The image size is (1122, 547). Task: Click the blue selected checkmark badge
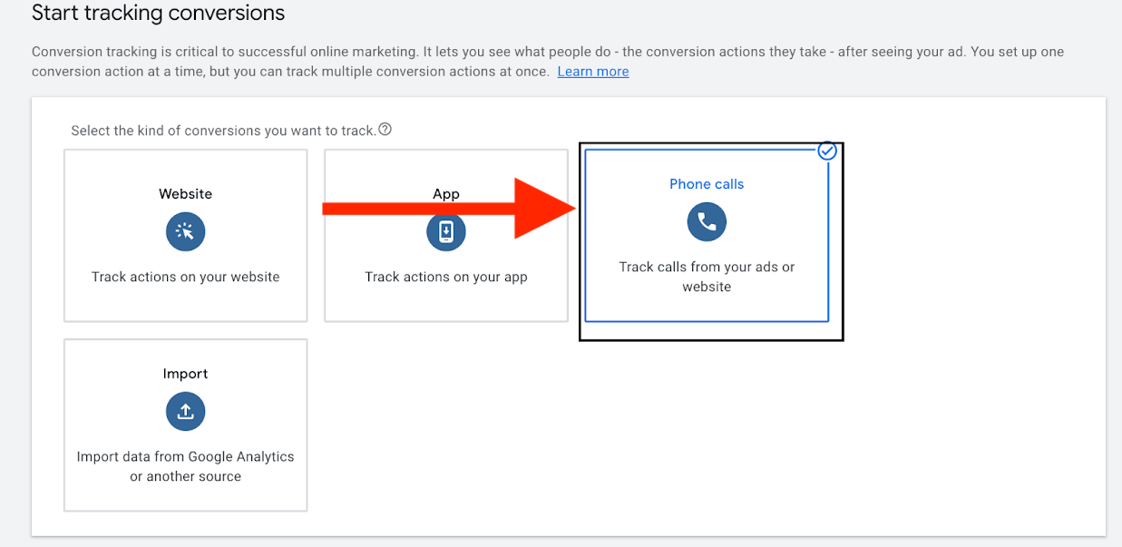pyautogui.click(x=826, y=151)
